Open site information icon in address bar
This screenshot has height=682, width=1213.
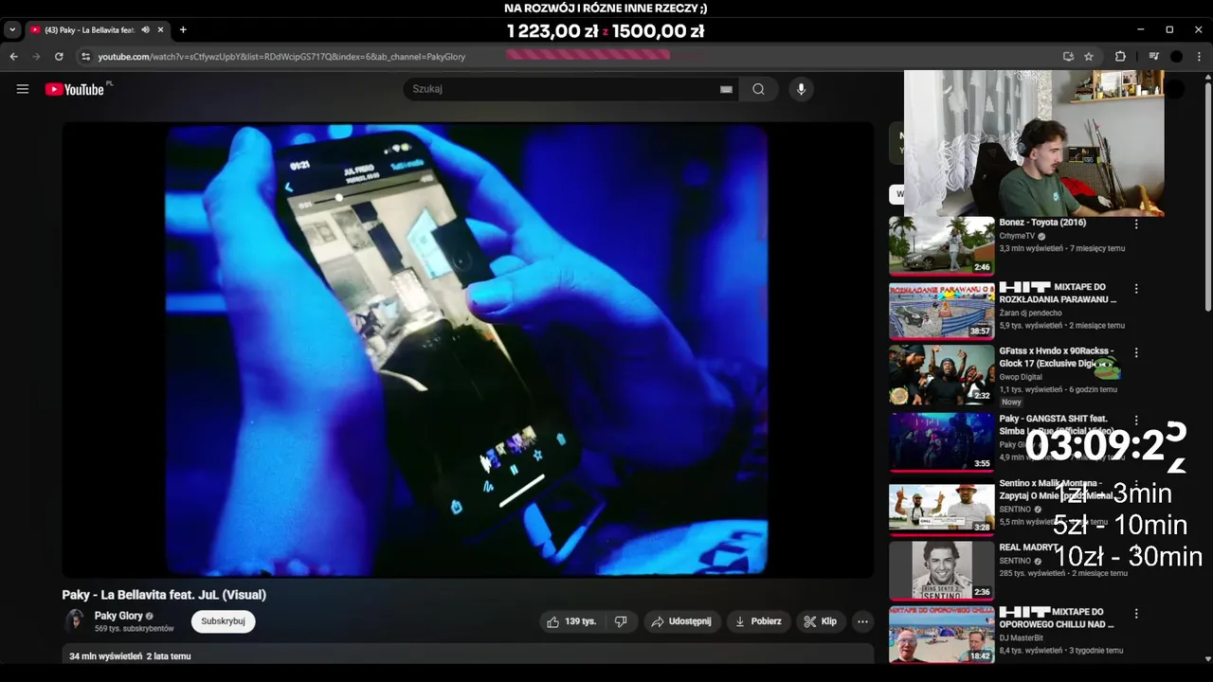[x=85, y=57]
